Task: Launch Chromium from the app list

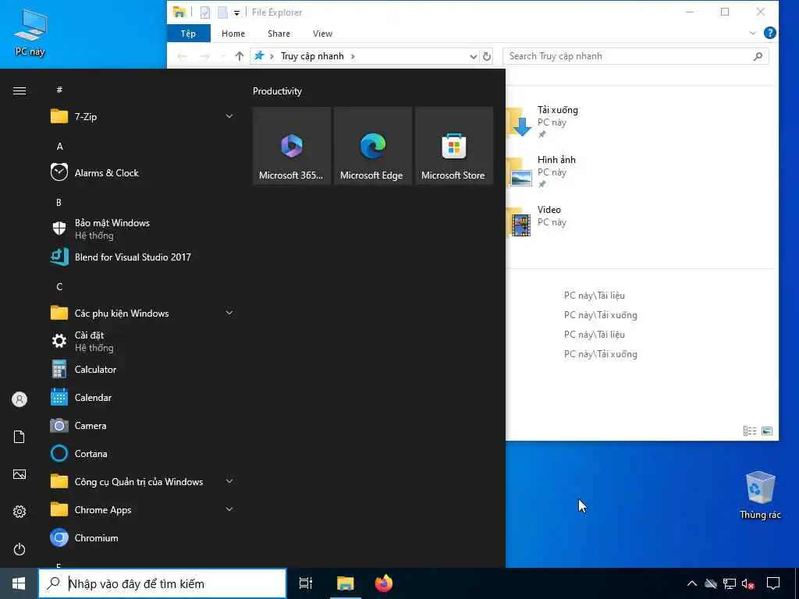Action: pyautogui.click(x=143, y=538)
